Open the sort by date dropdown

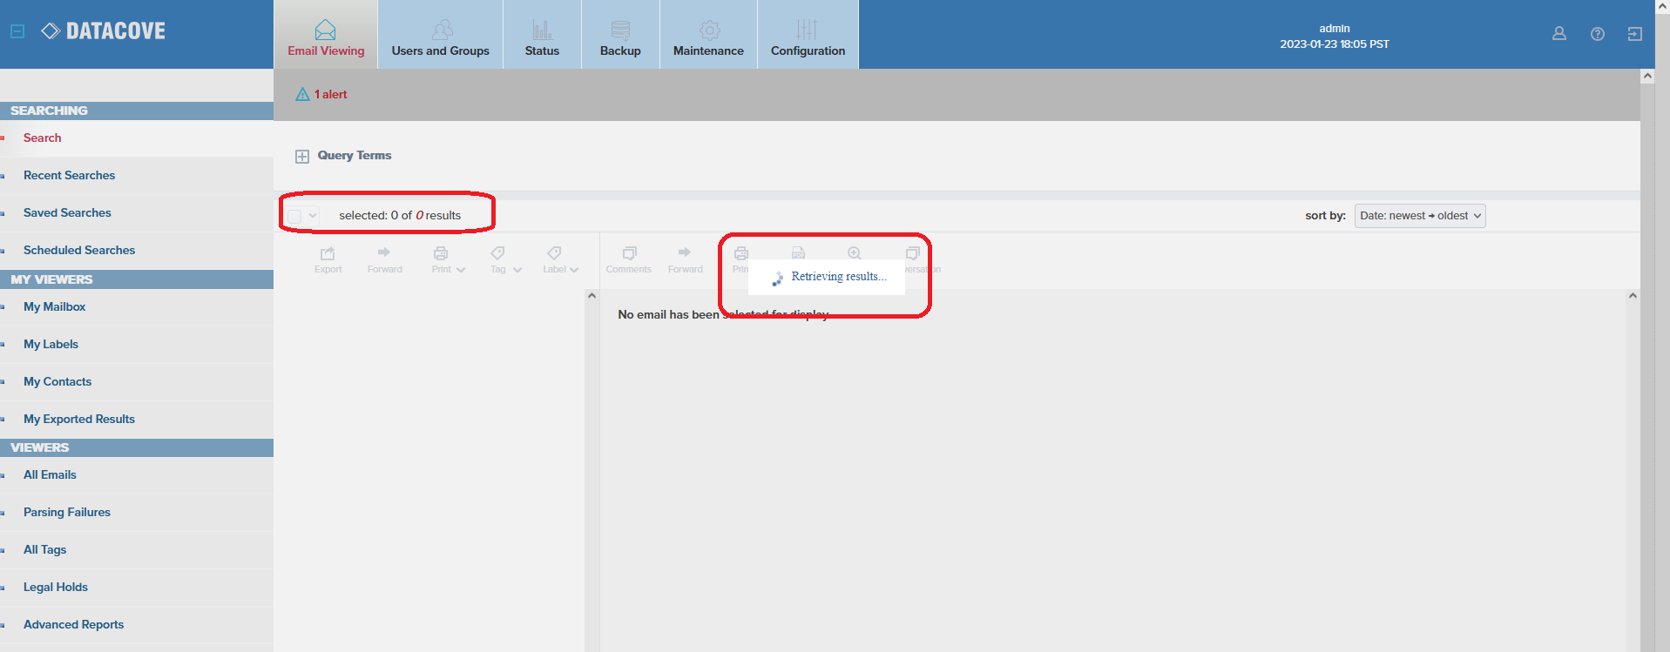(x=1419, y=216)
